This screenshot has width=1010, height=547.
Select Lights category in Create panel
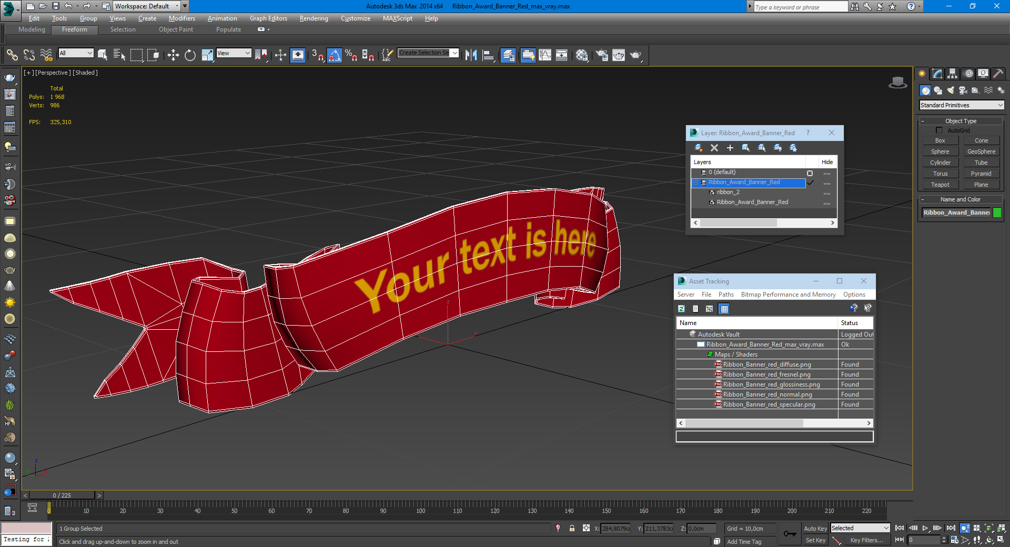[951, 90]
